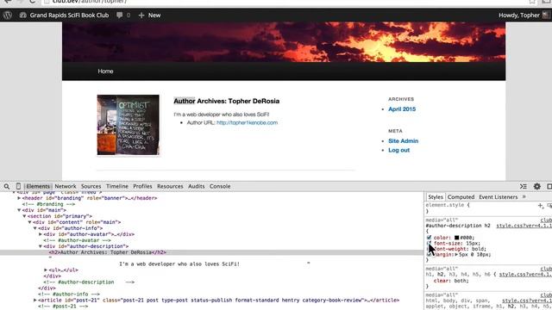
Task: Expand the article post-21 node
Action: pos(35,301)
